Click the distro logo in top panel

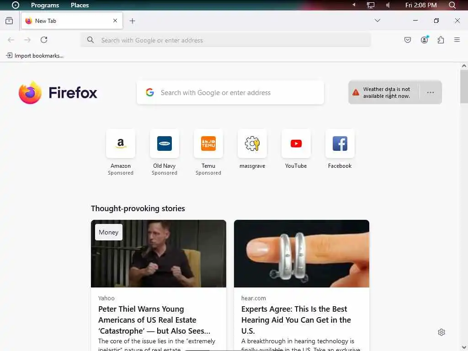point(15,5)
